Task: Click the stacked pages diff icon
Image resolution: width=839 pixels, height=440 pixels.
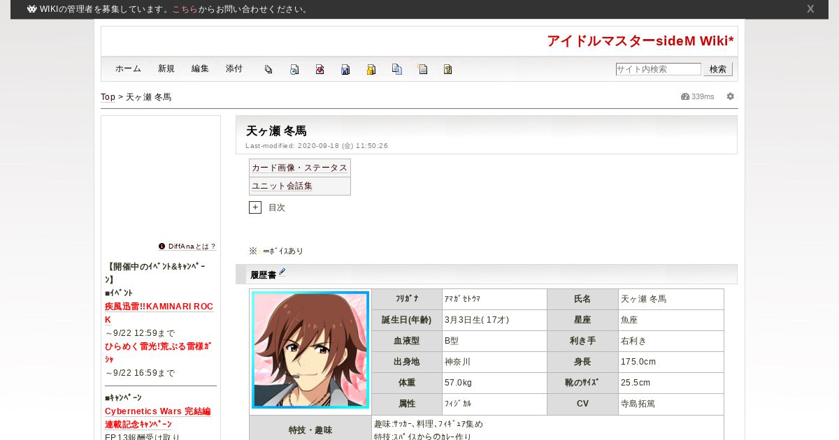Action: coord(268,69)
